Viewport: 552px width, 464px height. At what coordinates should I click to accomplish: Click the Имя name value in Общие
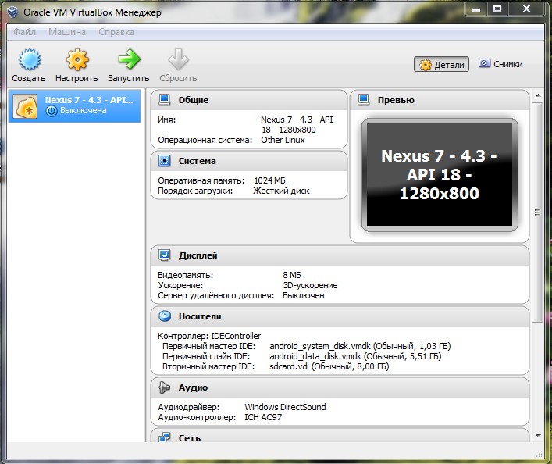point(297,124)
